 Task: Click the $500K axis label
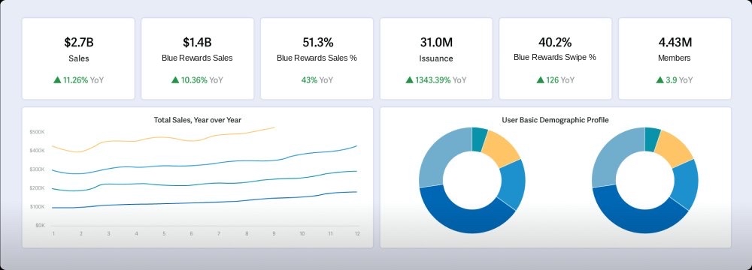coord(37,132)
